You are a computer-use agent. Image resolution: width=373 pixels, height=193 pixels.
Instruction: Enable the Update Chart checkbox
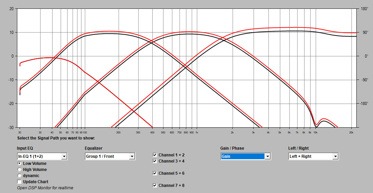pyautogui.click(x=19, y=181)
